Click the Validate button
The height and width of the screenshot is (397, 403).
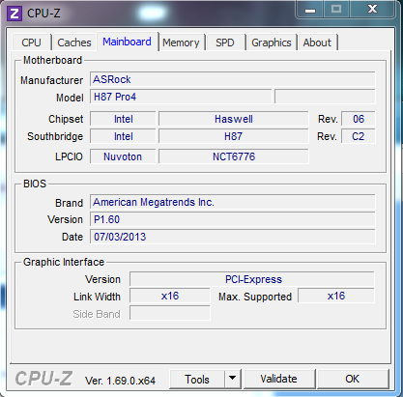pyautogui.click(x=278, y=379)
